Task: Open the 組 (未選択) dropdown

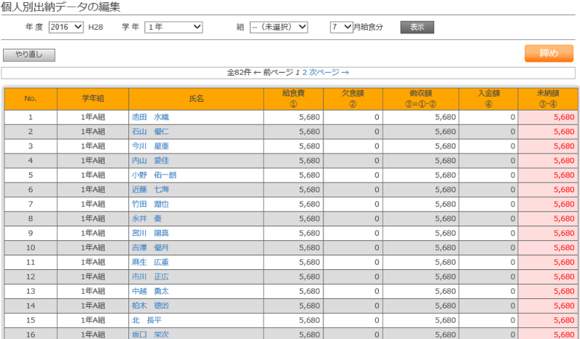Action: [x=279, y=27]
